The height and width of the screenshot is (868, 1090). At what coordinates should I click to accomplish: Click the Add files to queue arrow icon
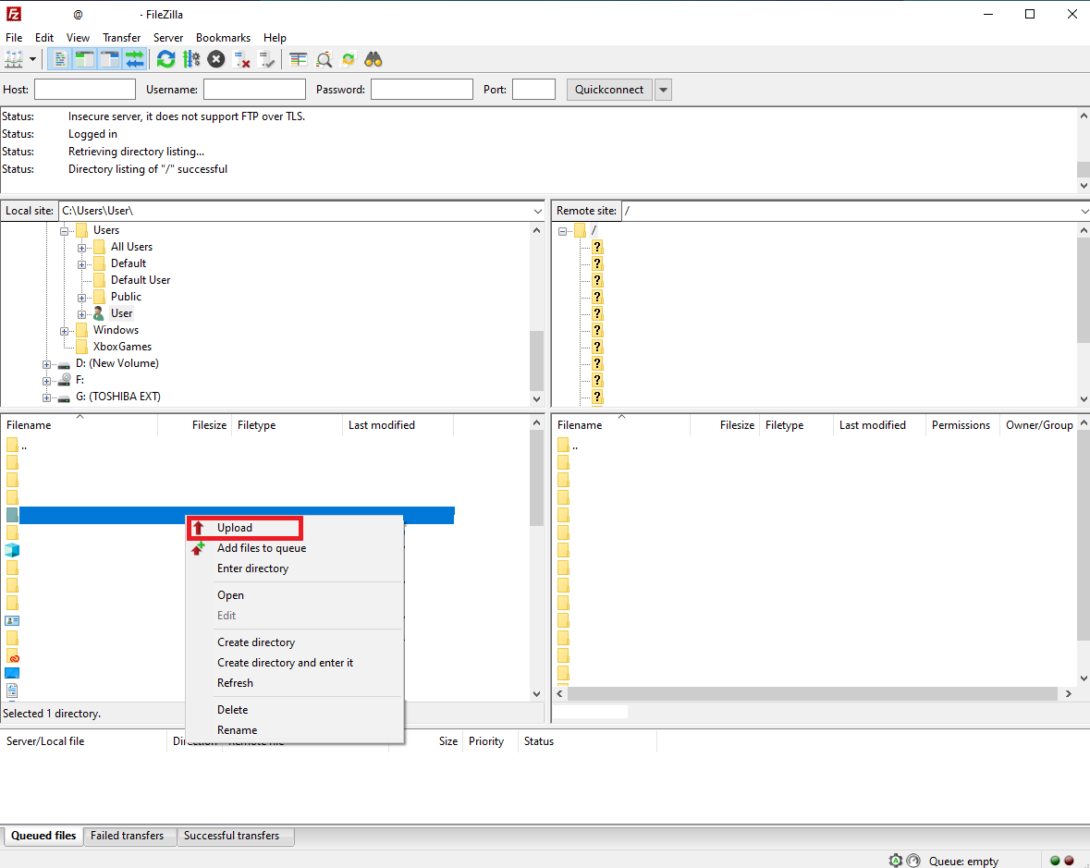(199, 548)
